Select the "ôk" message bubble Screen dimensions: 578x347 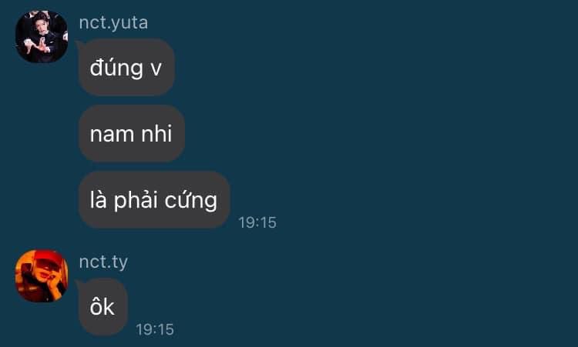(x=102, y=307)
